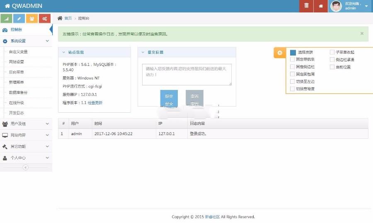Toggle 固定导航条 checkbox
Viewport: 373px width, 223px height.
pos(293,59)
